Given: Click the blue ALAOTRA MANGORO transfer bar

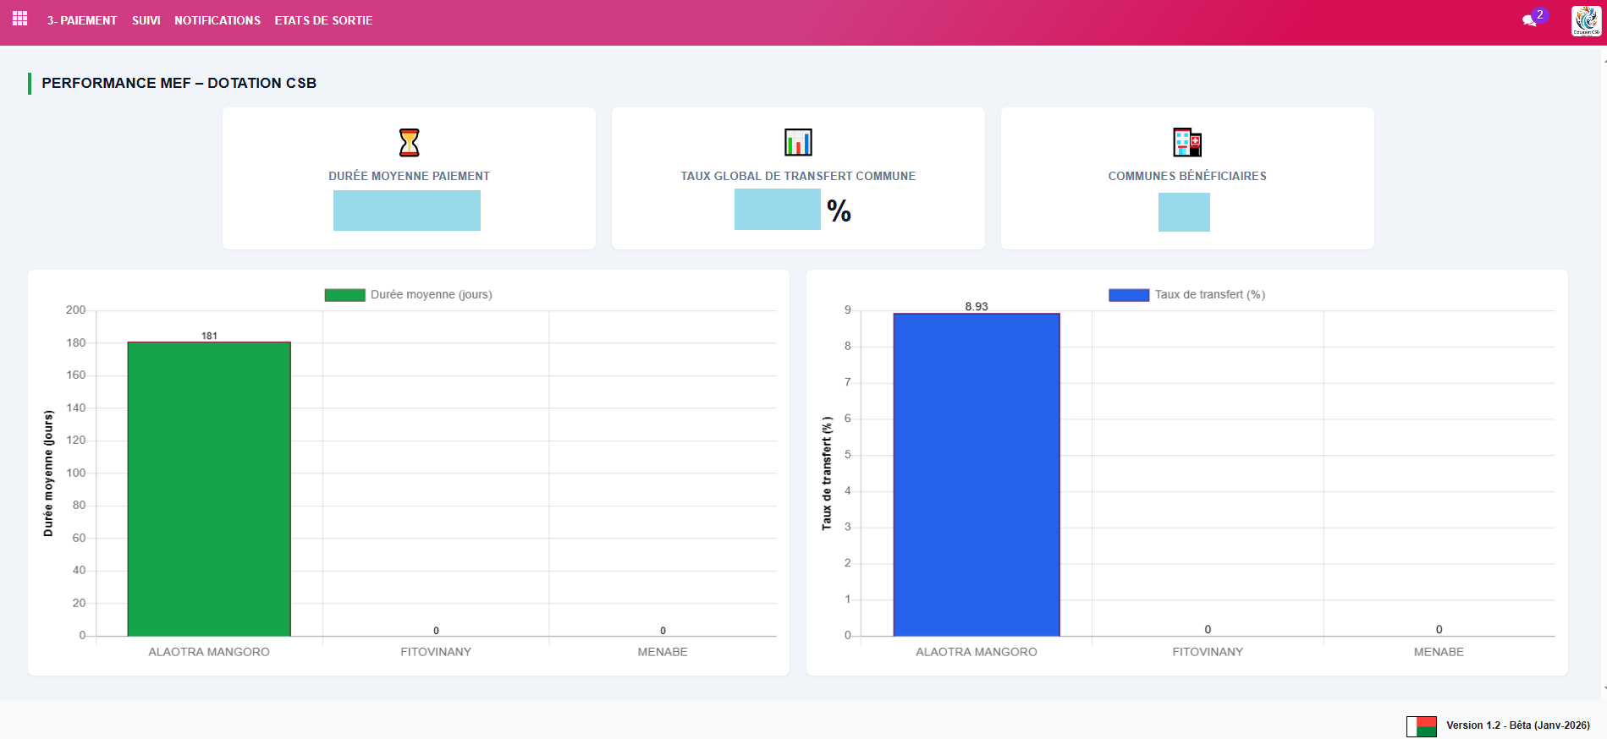Looking at the screenshot, I should (x=976, y=474).
